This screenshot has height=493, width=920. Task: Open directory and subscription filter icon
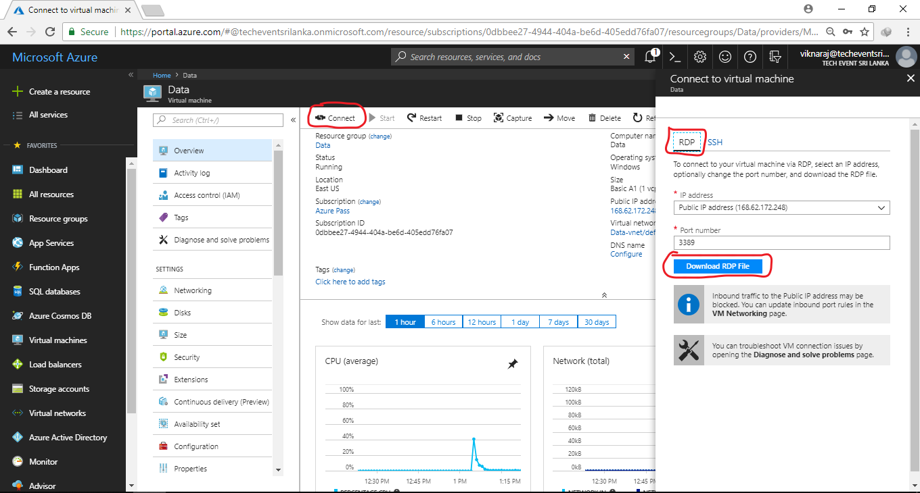775,57
